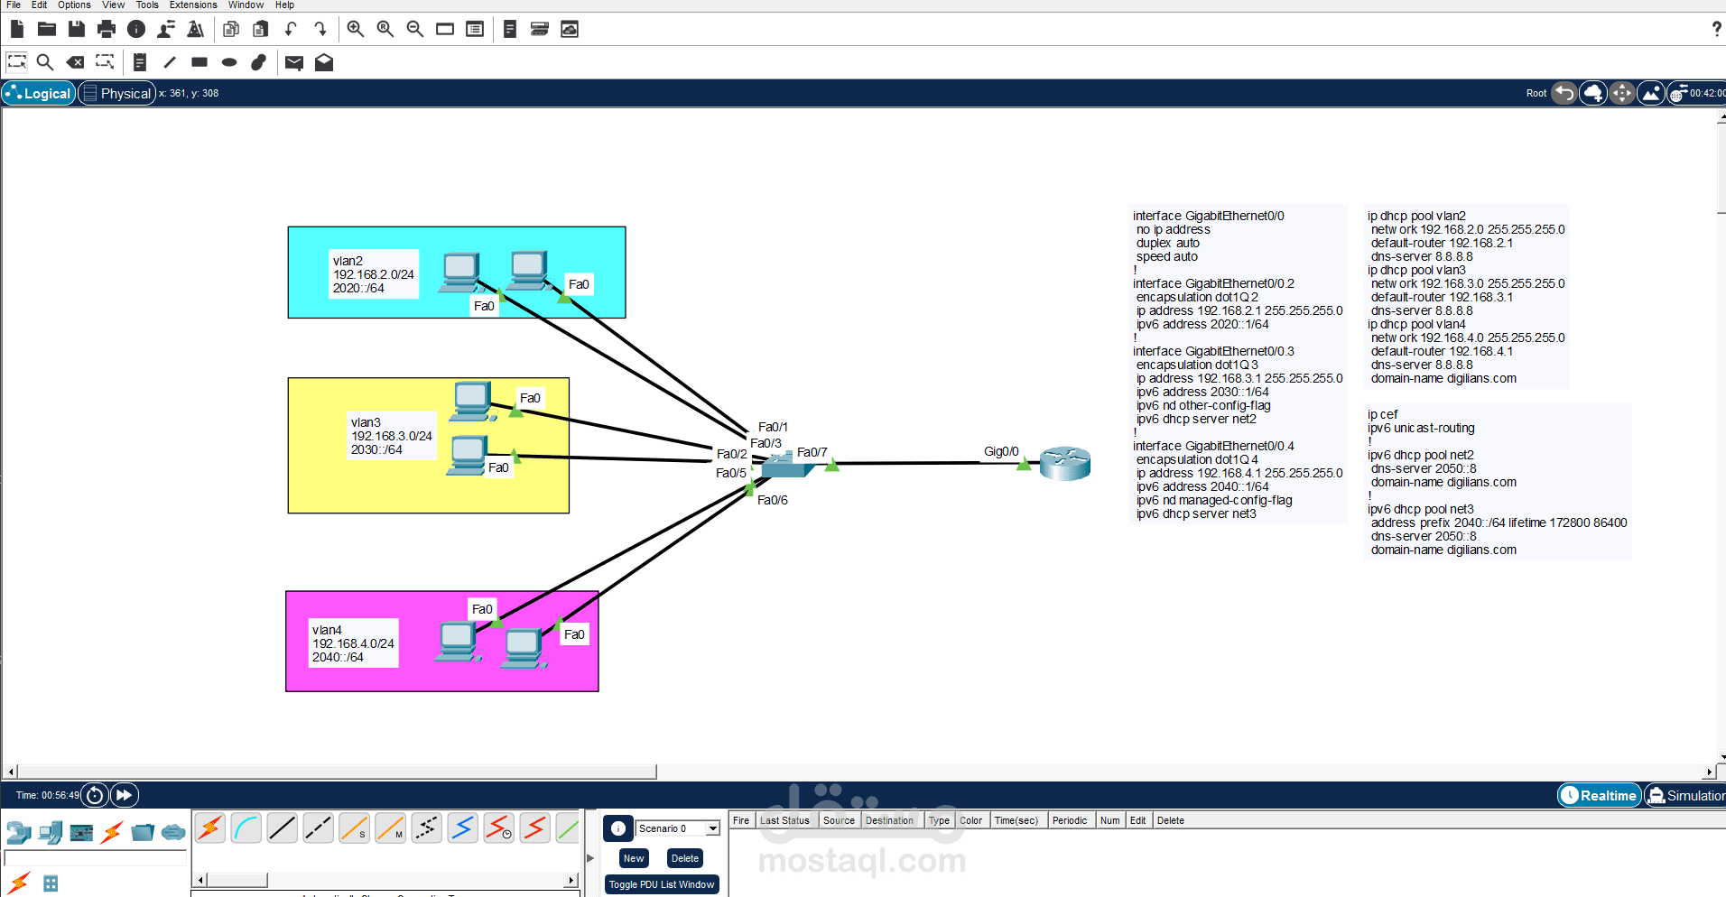Zoom in on the workspace
This screenshot has width=1726, height=897.
[355, 29]
